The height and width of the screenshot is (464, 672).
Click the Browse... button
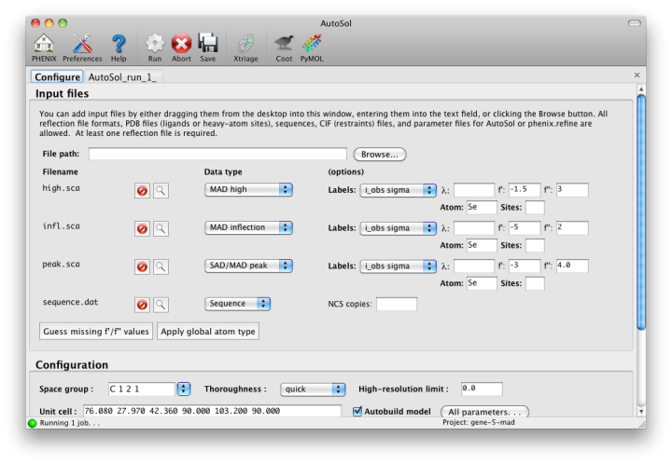pyautogui.click(x=379, y=154)
